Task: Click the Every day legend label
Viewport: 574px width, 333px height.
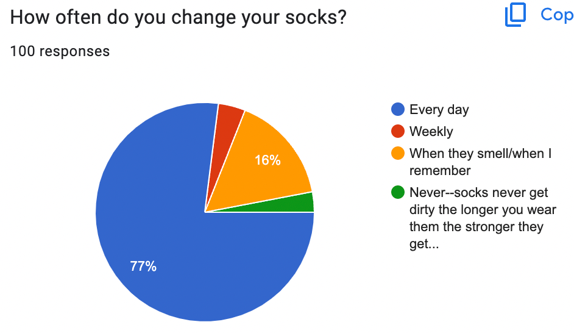Action: (439, 110)
